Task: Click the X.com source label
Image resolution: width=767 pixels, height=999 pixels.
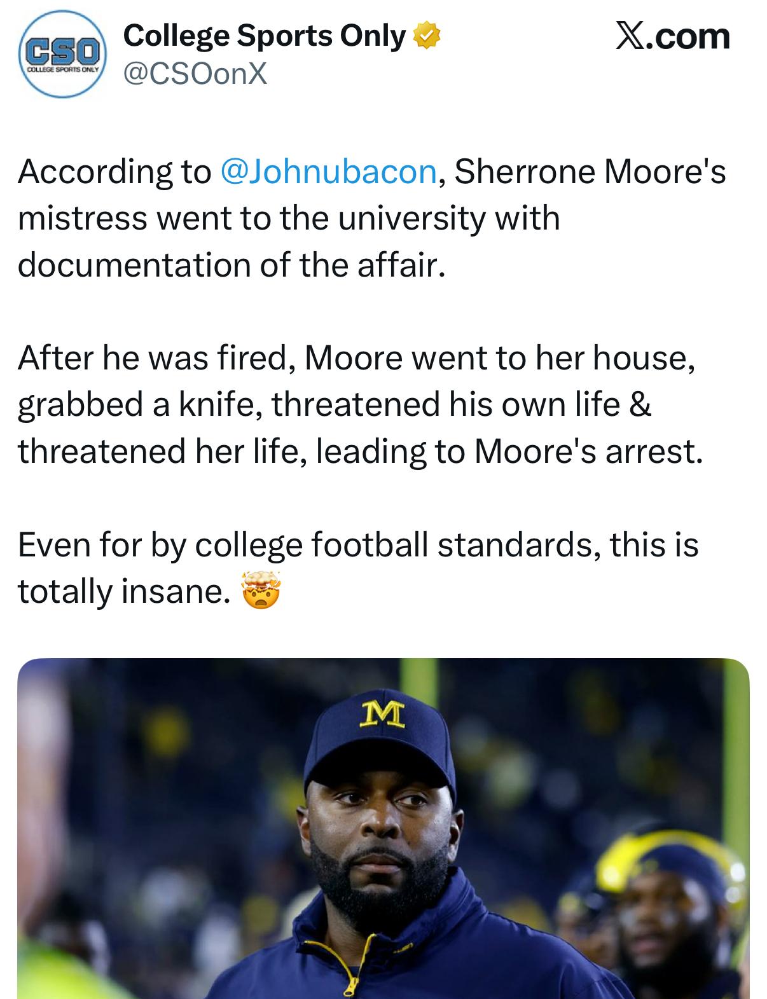Action: [x=672, y=37]
